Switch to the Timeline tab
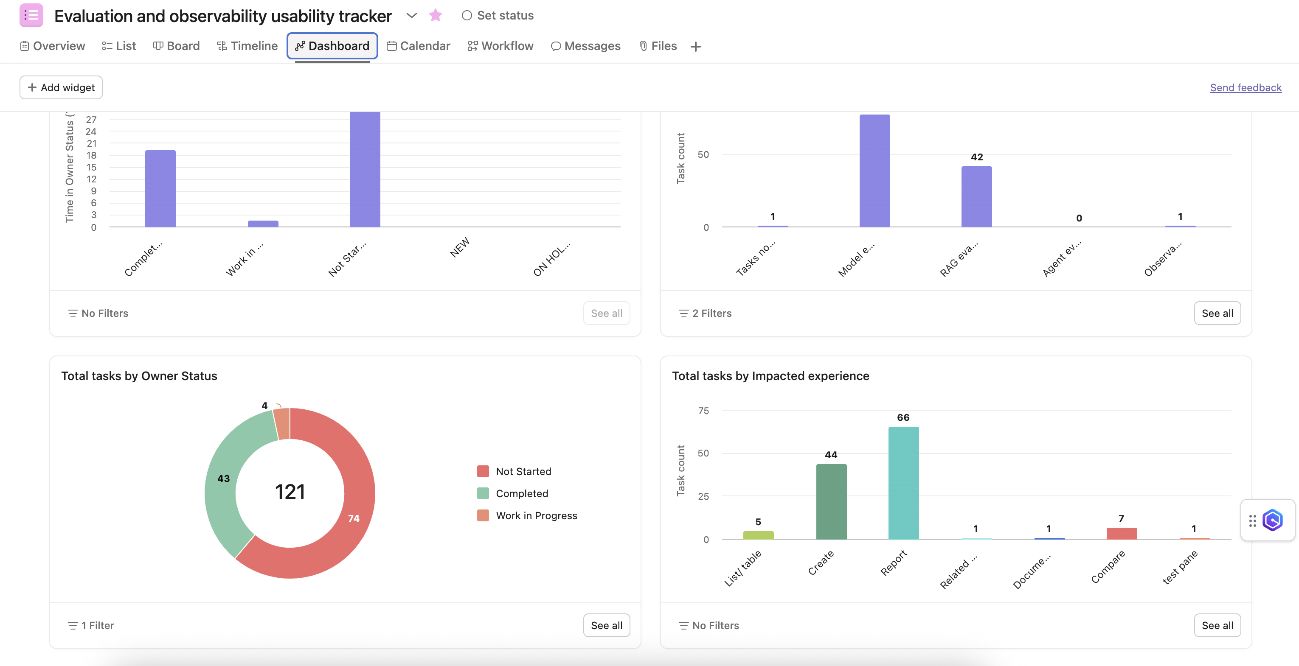The height and width of the screenshot is (666, 1299). coord(247,46)
